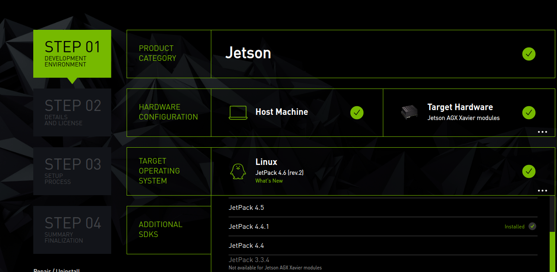Click the Jetson product title

point(248,53)
